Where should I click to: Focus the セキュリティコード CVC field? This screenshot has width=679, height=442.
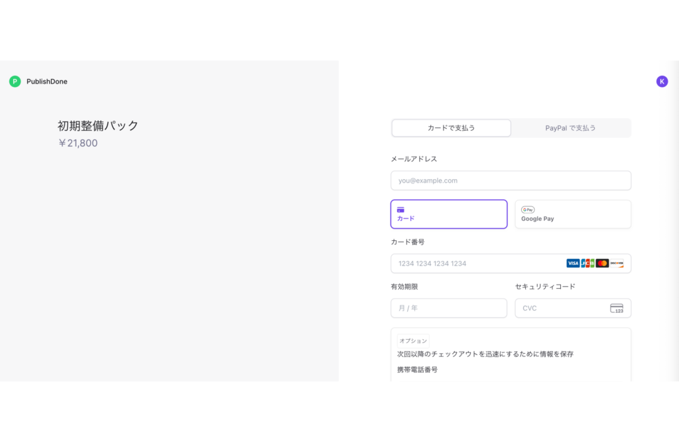click(x=573, y=308)
